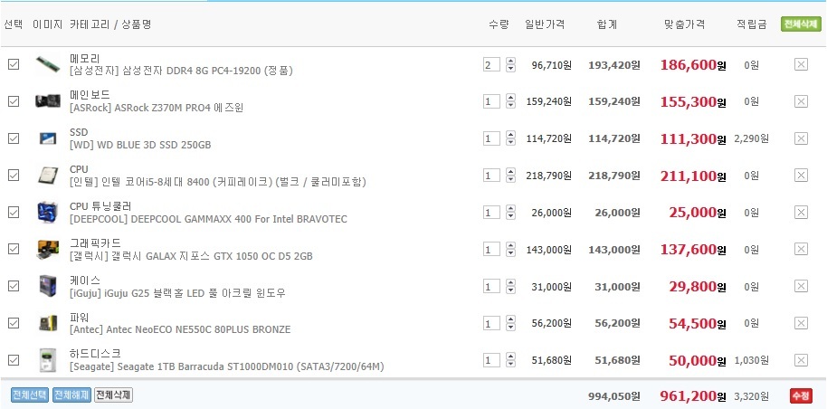Click the bottom 전체삭제 button

point(113,395)
